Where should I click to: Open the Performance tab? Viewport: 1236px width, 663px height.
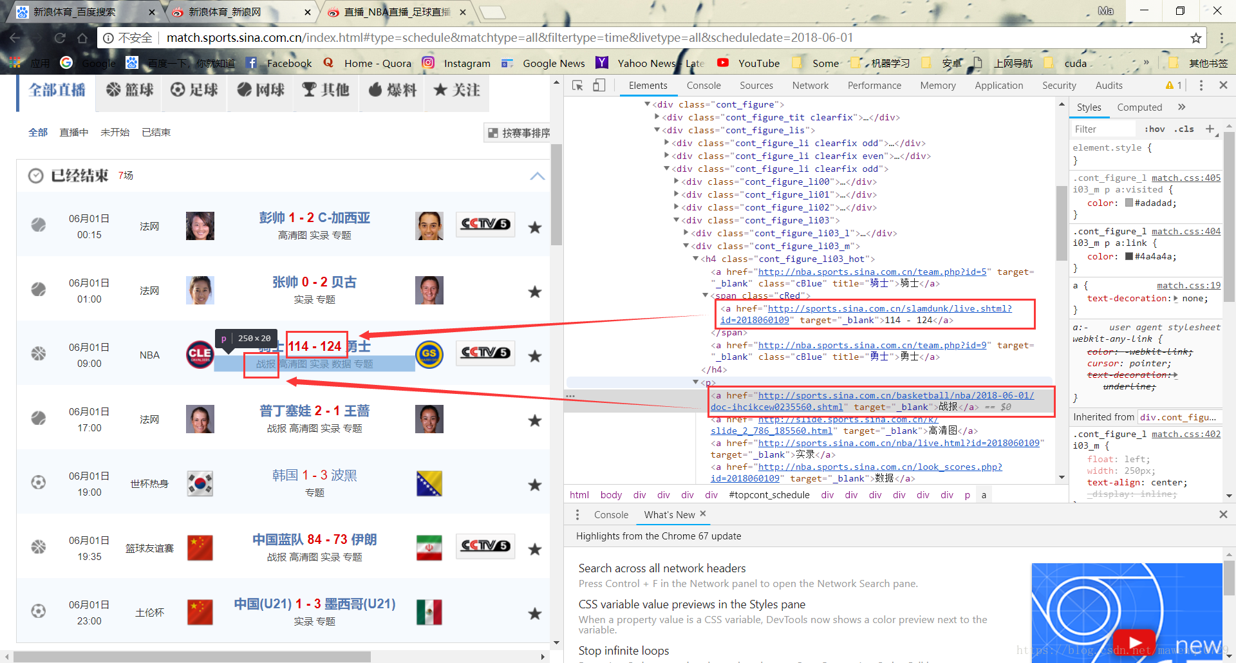click(x=874, y=86)
